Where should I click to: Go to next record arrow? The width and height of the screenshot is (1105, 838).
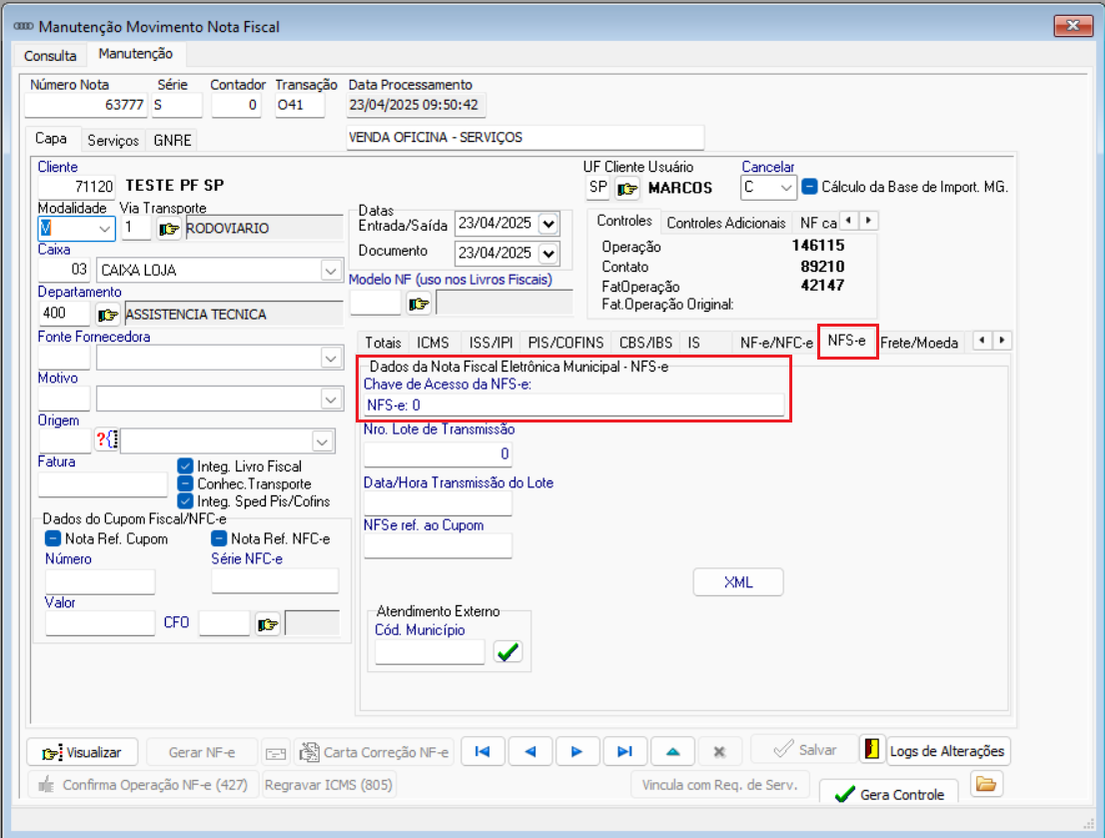click(x=577, y=751)
